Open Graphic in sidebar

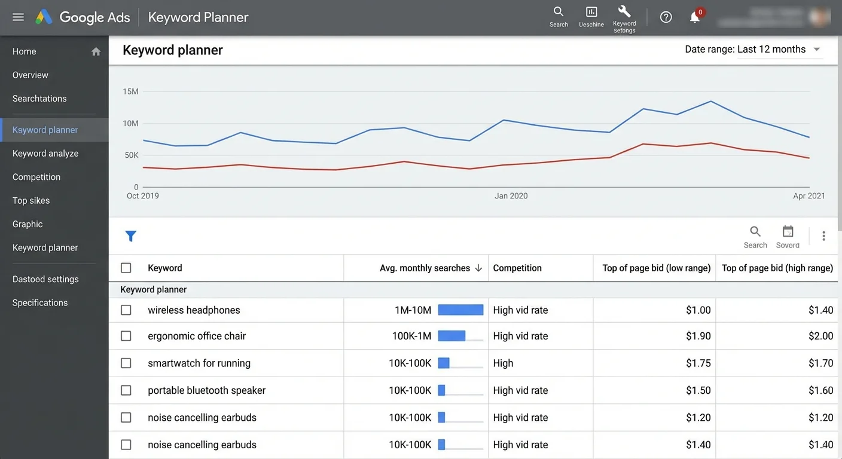pyautogui.click(x=28, y=224)
